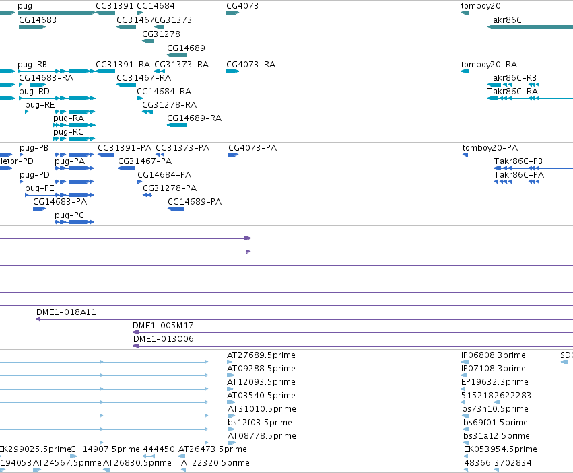
Task: Click protein label Takr86C-PA
Action: [519, 176]
